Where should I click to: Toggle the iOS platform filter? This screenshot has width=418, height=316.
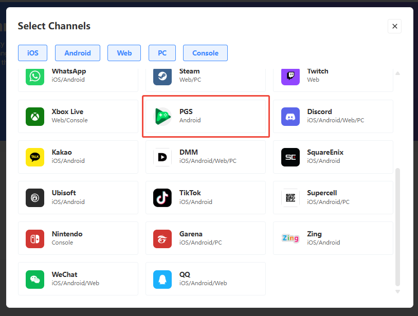click(x=32, y=53)
